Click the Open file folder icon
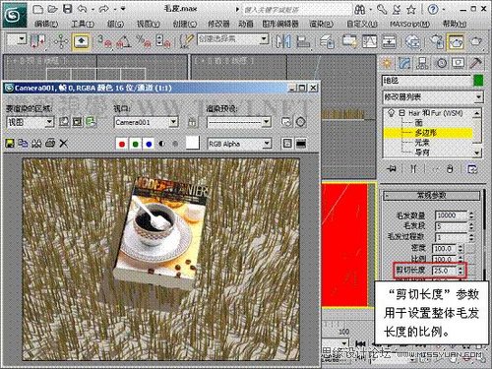This screenshot has width=492, height=369. point(52,9)
